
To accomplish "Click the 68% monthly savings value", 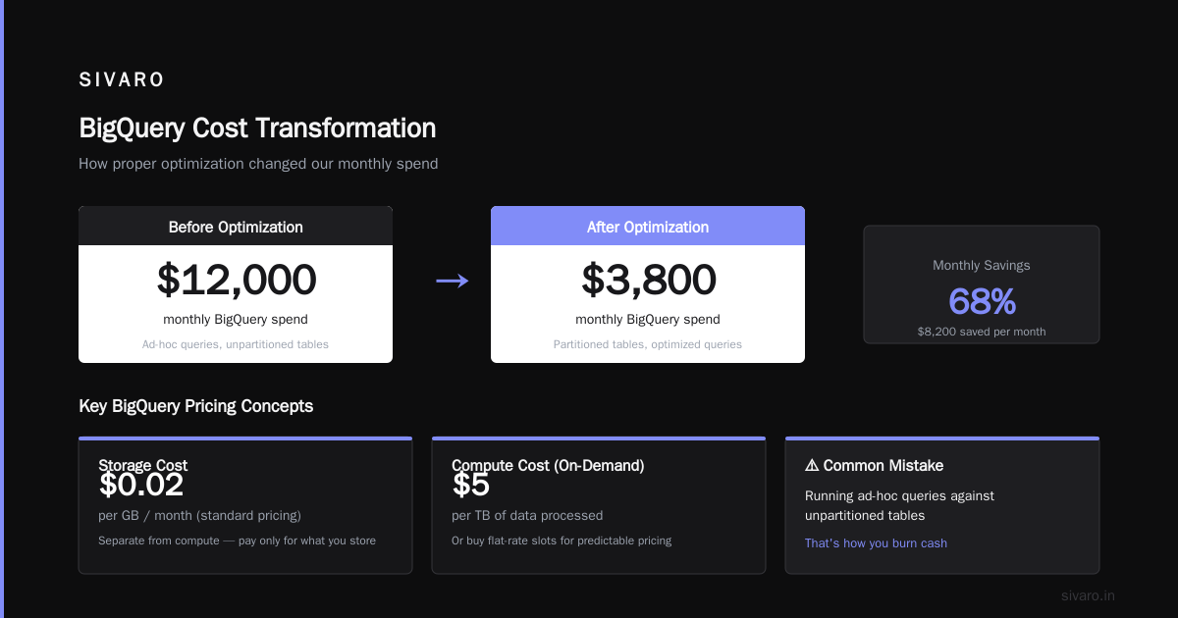I will [x=982, y=301].
